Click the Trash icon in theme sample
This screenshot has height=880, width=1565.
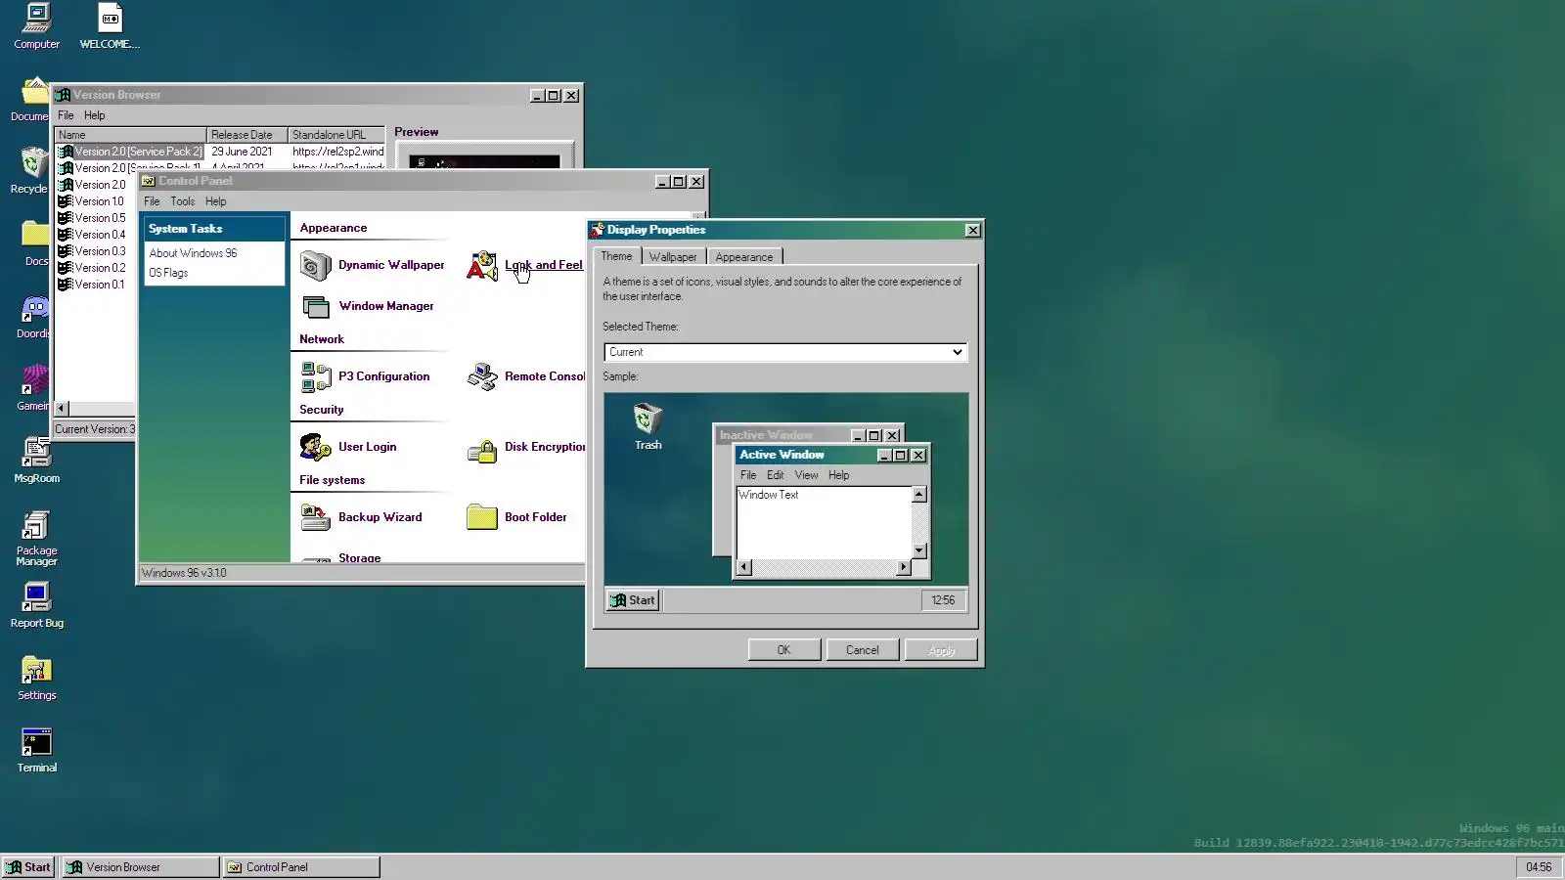pos(648,426)
